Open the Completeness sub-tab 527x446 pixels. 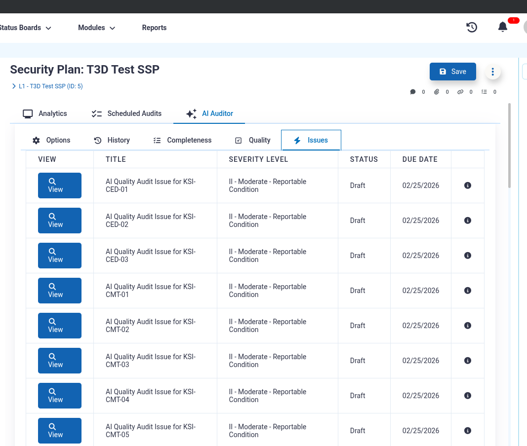(182, 141)
